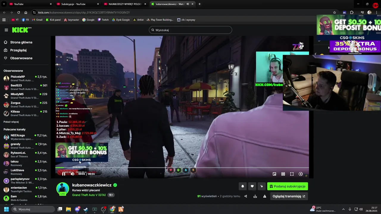Open PisicelaRP channel in sidebar

point(26,78)
